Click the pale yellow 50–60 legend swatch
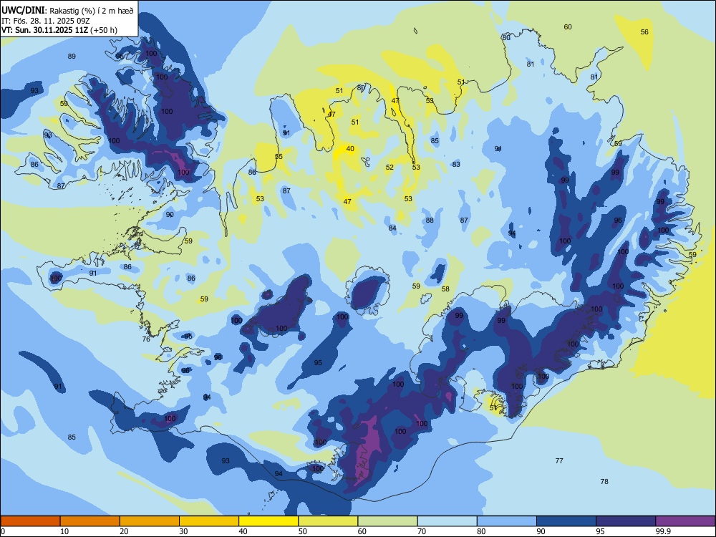The width and height of the screenshot is (716, 537). point(328,521)
